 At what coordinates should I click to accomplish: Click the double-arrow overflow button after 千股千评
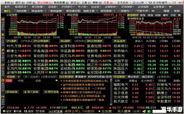point(153,11)
